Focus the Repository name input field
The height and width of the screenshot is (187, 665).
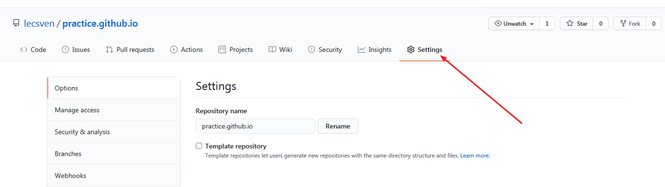pyautogui.click(x=255, y=126)
